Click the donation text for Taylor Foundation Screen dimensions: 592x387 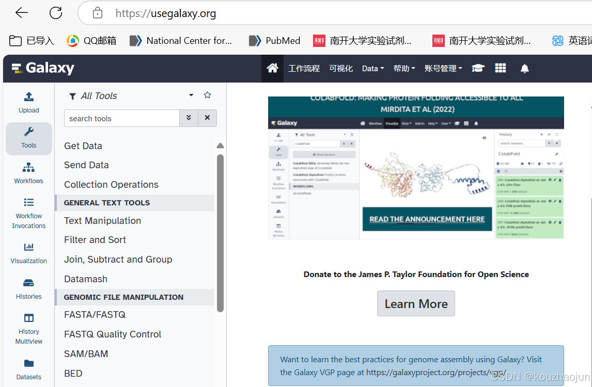(416, 274)
